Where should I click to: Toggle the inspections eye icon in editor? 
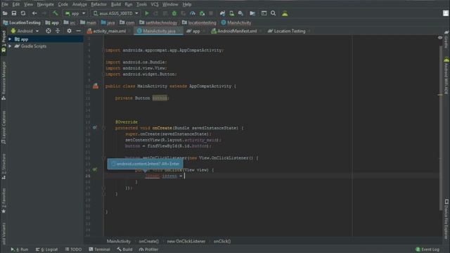click(440, 37)
